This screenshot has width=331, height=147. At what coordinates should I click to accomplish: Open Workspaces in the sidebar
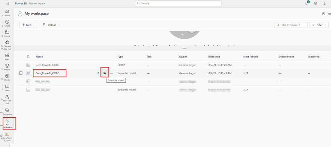pos(7,111)
